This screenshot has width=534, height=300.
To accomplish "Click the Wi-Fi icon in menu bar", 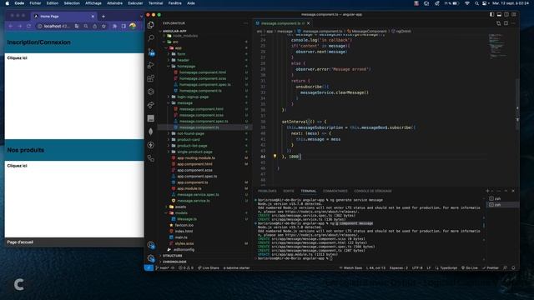I will point(467,3).
